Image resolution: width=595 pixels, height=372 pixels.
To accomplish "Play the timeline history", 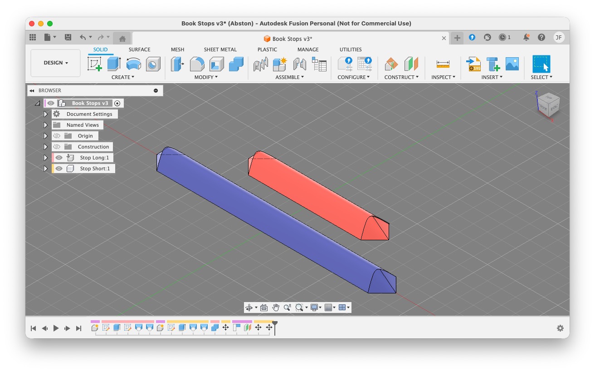I will [x=56, y=328].
